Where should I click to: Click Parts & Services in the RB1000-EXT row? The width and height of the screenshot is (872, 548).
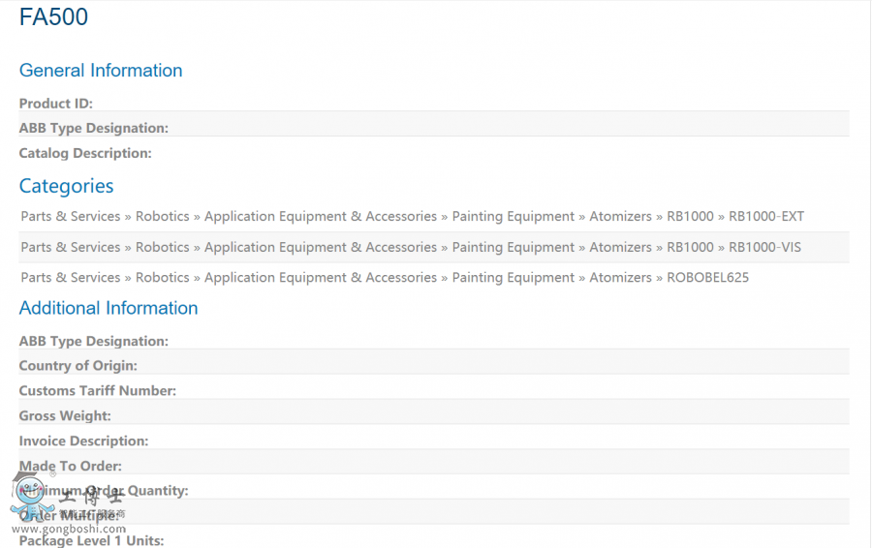pos(71,217)
